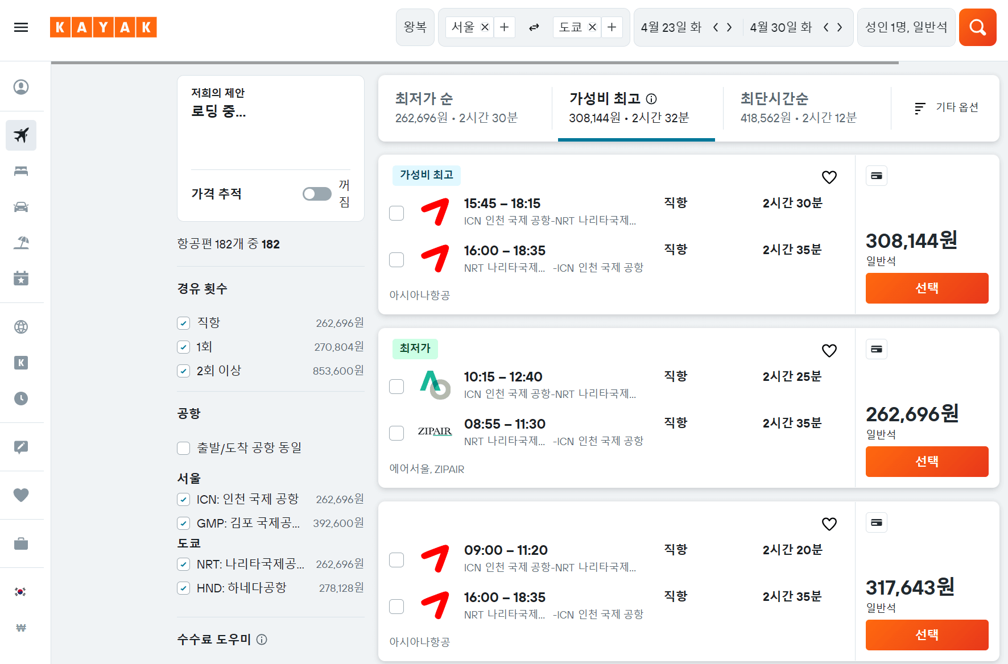Open baggage info icon for 308,144원 result

tap(877, 176)
